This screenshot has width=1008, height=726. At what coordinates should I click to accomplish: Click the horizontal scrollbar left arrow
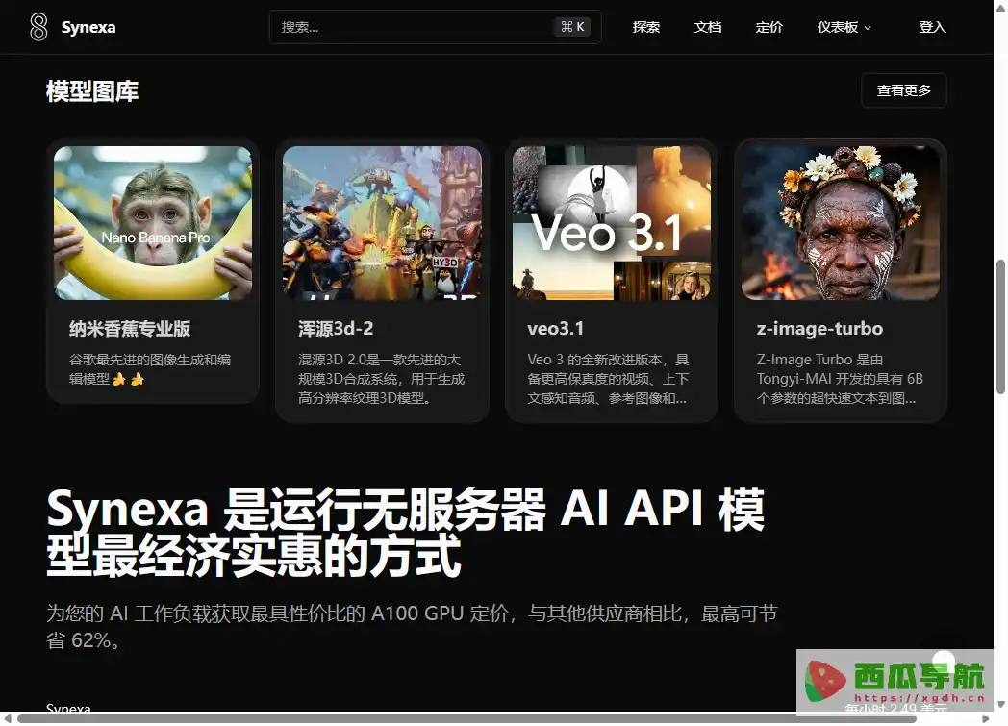click(7, 719)
